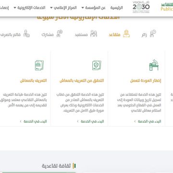Screen dimensions: 173x173
Task: Start service under إخطار العودة للعمل
Action: (x=149, y=122)
